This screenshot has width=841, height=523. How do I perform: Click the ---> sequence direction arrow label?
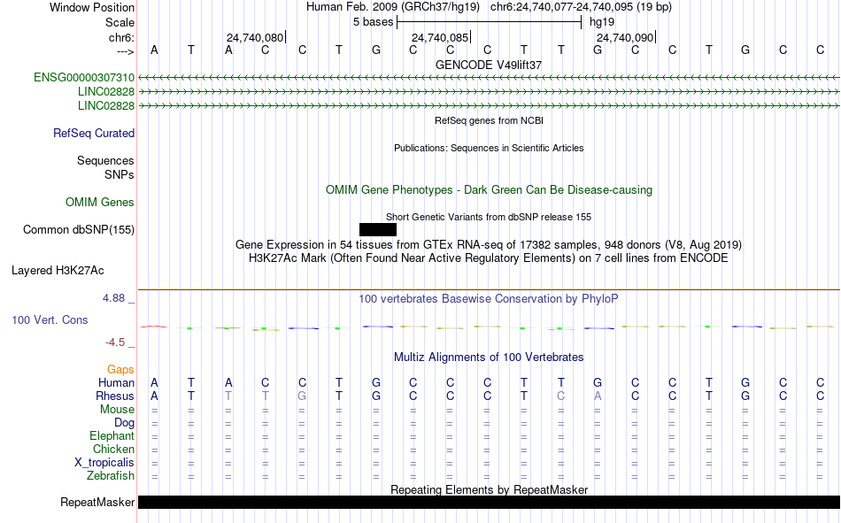click(125, 51)
